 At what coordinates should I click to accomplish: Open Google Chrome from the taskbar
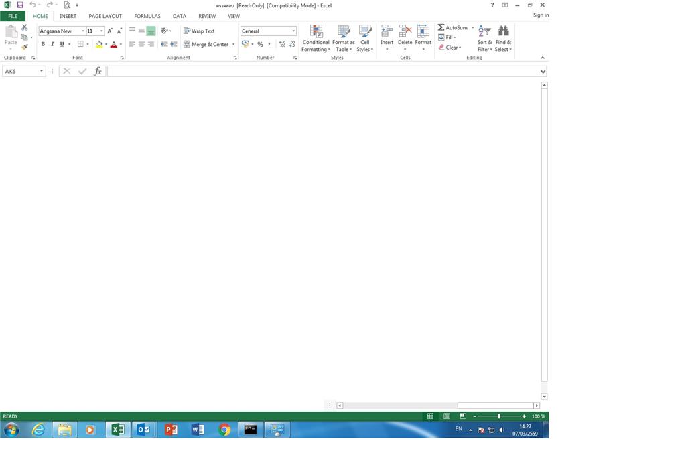click(x=224, y=430)
